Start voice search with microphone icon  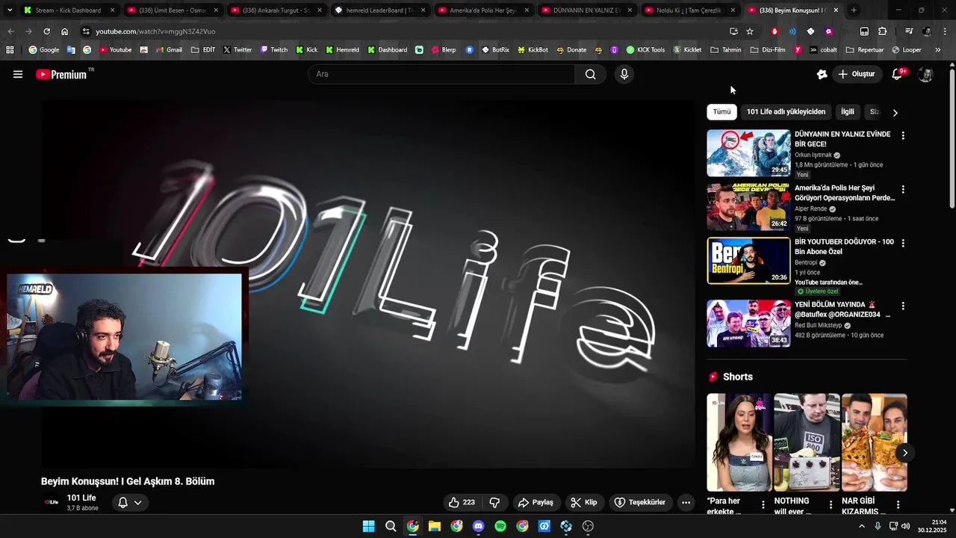tap(624, 74)
